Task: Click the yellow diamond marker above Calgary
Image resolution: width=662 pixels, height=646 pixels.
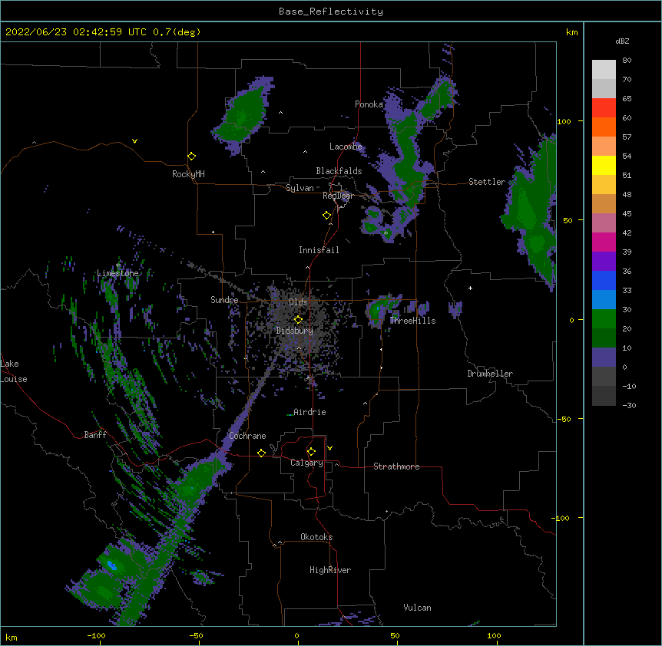Action: [311, 452]
